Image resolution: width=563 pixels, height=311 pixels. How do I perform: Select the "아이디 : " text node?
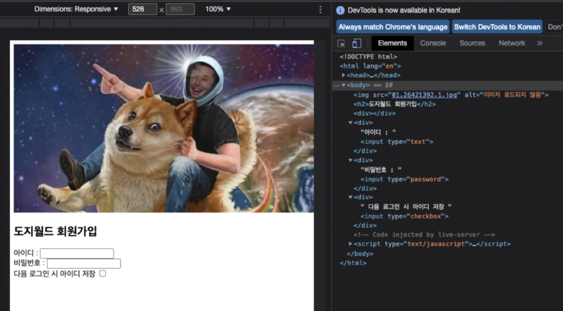(378, 132)
